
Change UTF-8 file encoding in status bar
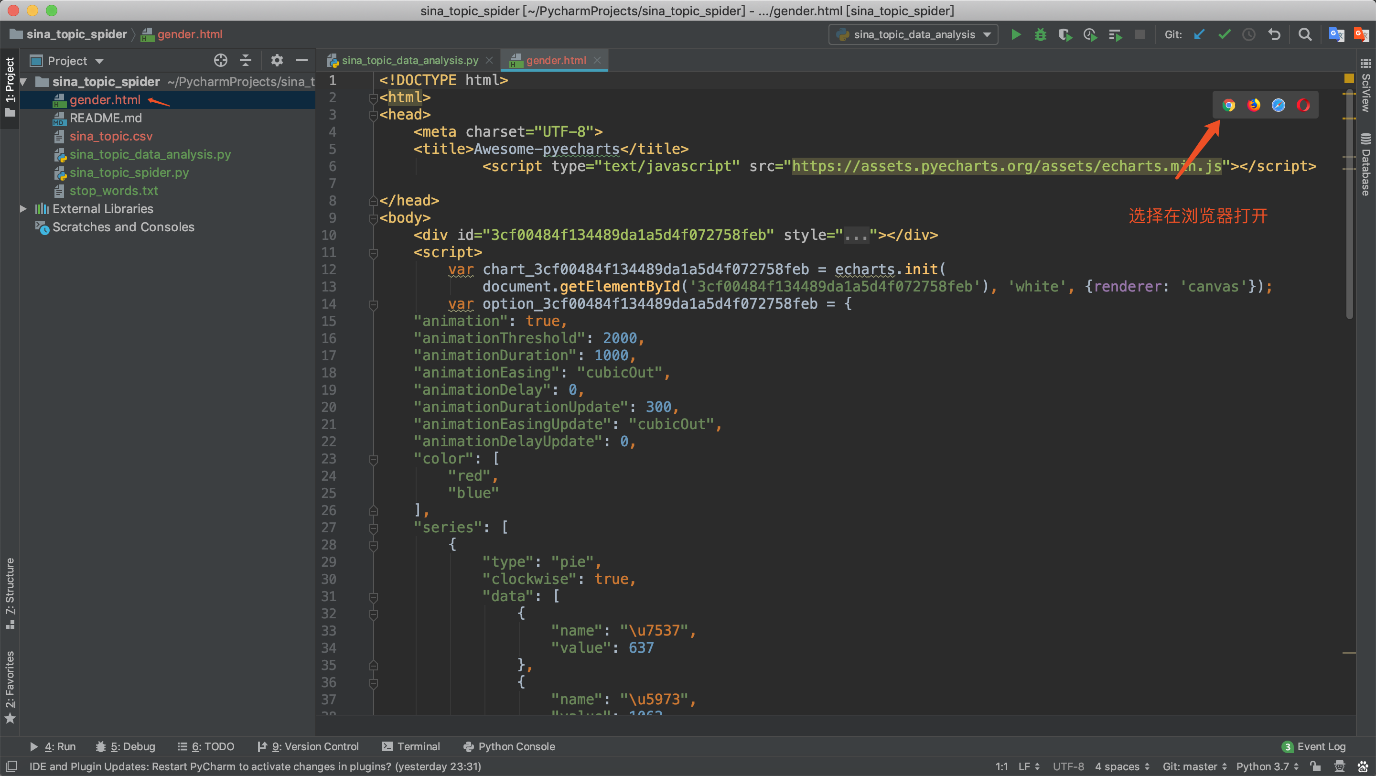coord(1068,766)
